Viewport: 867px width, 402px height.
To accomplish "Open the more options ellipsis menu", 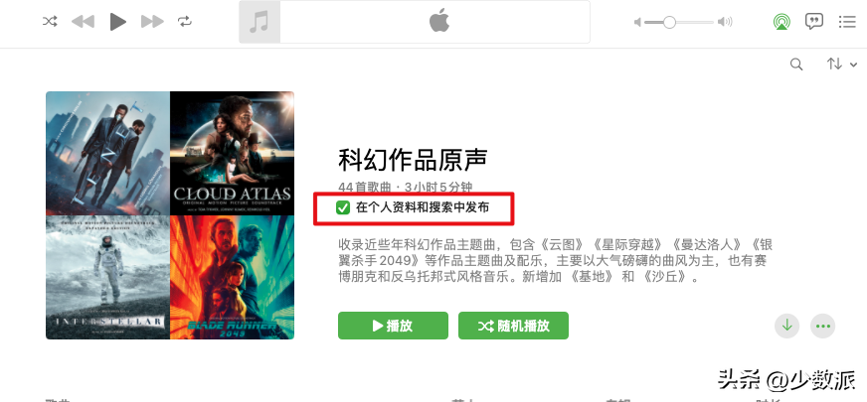I will point(823,326).
